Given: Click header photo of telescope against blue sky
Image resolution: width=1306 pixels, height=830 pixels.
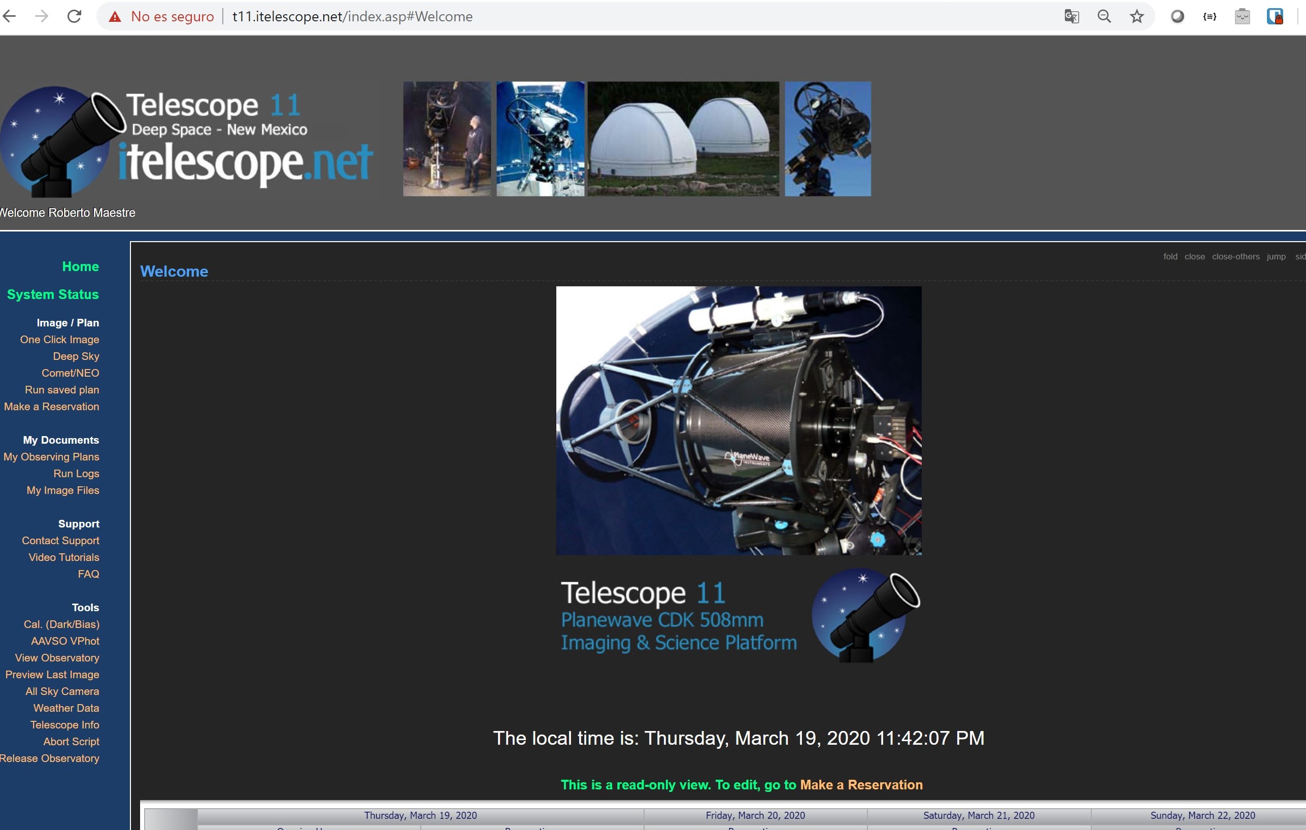Looking at the screenshot, I should click(828, 139).
